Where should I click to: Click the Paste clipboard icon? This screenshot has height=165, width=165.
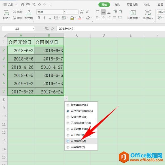point(6,13)
